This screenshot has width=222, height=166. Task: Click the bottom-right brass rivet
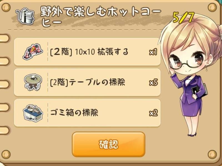[x=212, y=154]
